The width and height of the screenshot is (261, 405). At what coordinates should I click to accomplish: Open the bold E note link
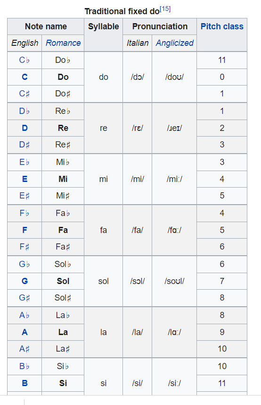coord(24,179)
